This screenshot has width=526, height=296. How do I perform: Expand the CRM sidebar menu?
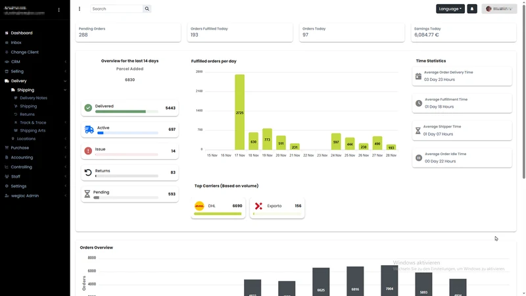(35, 62)
